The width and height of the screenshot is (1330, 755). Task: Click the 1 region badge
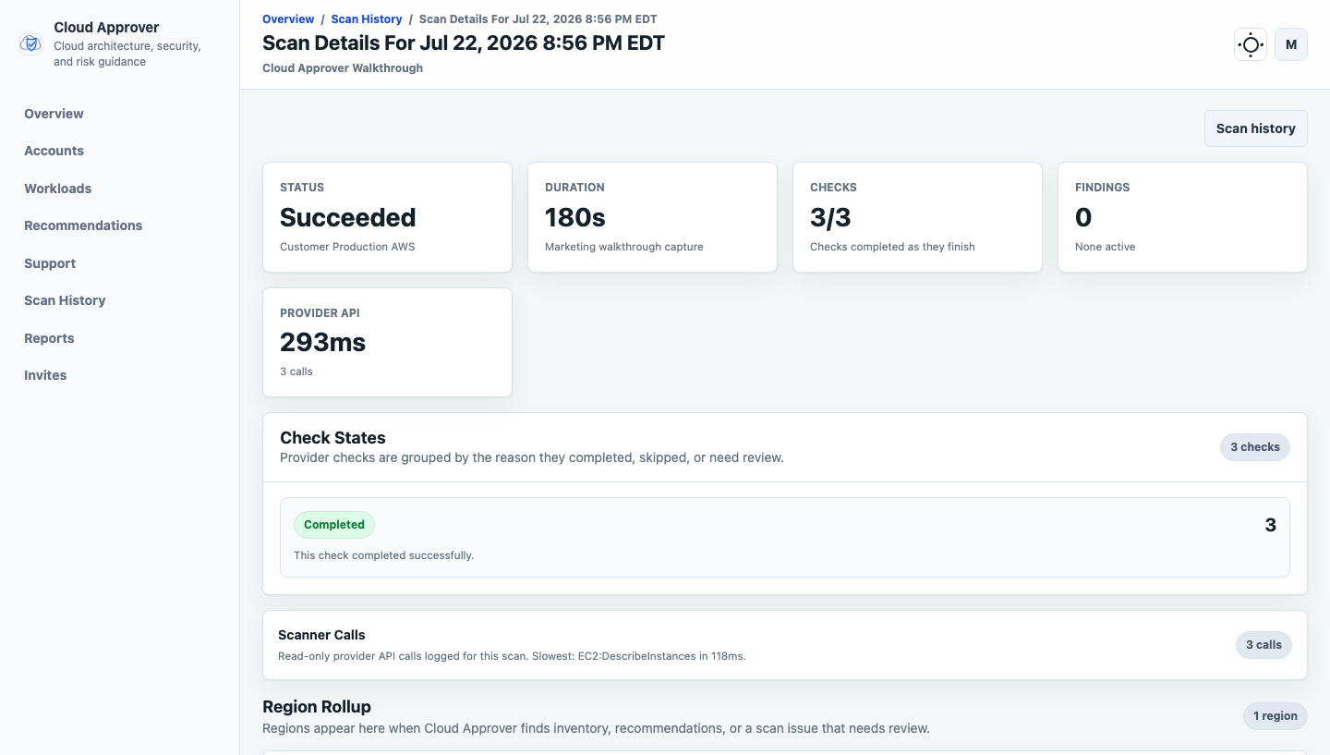point(1275,716)
